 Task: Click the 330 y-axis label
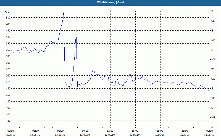(x=8, y=56)
